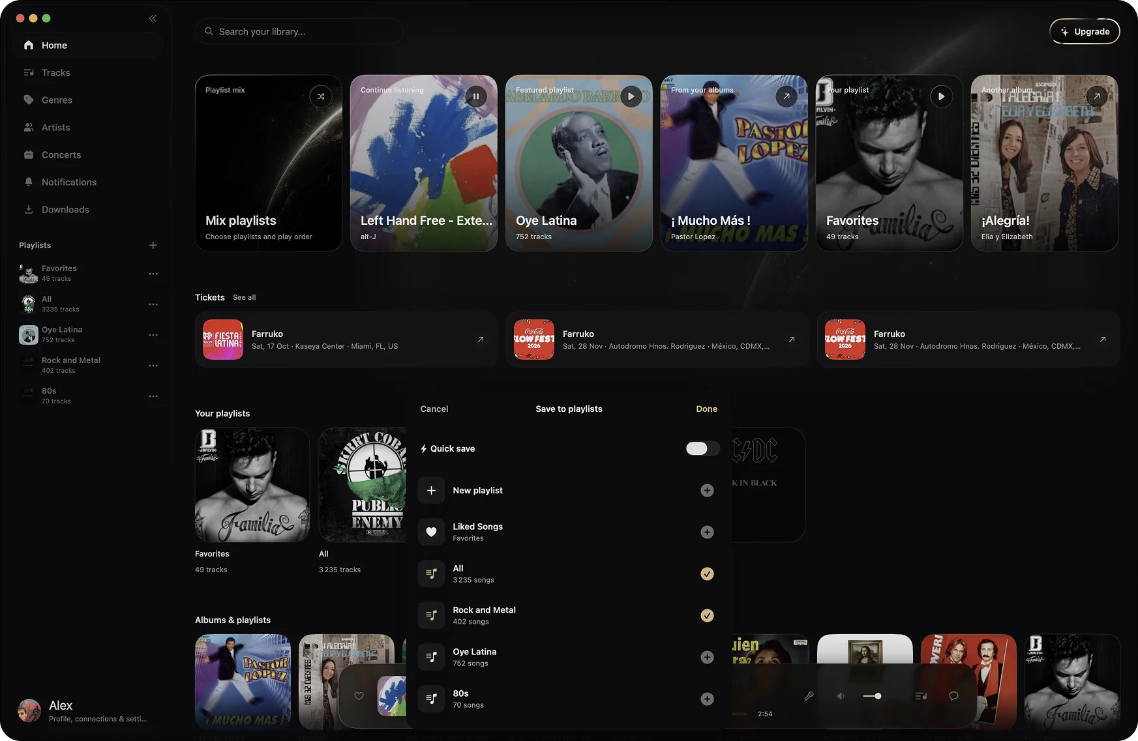Click Done in Save to playlists

pos(707,409)
